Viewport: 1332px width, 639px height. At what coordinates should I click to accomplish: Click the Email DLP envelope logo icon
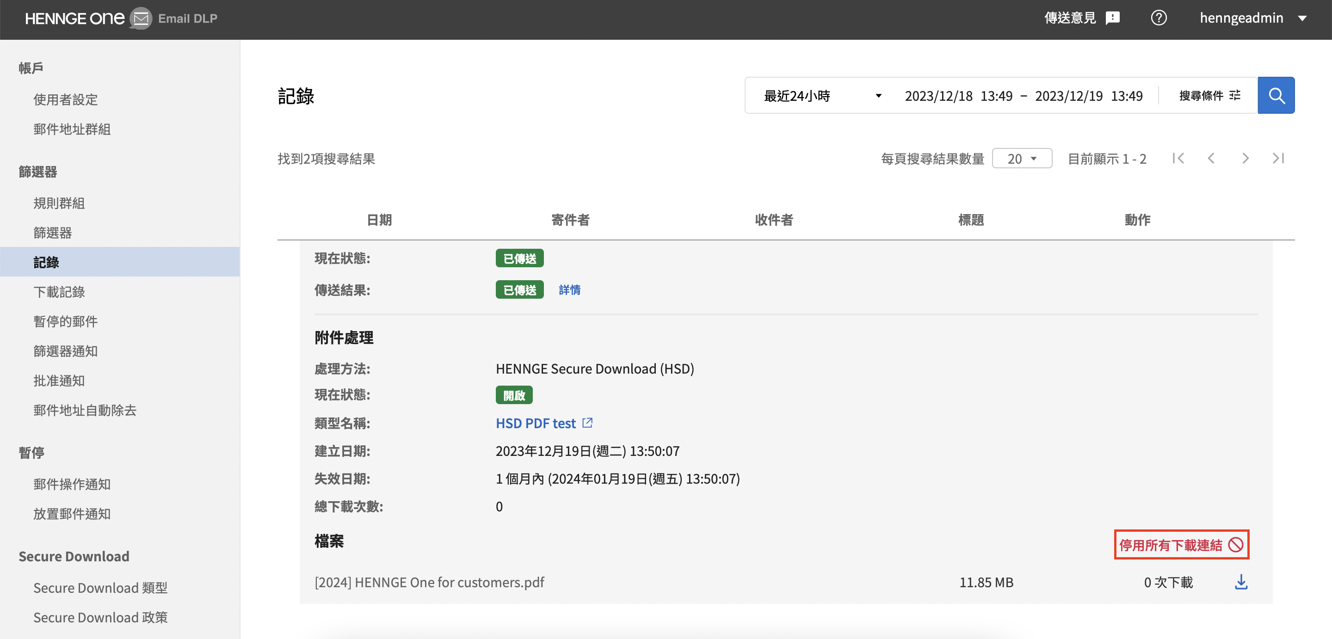pos(141,18)
